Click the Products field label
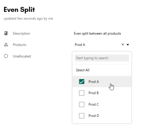 (20, 45)
